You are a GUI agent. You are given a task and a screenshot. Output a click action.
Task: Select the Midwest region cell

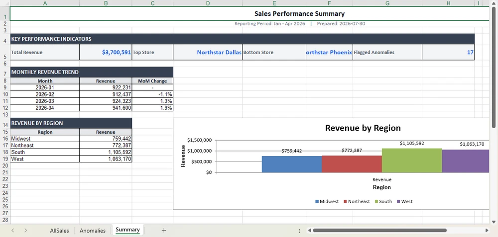pos(45,139)
